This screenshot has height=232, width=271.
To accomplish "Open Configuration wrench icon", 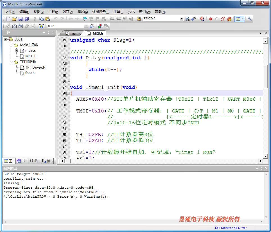I will (x=250, y=19).
